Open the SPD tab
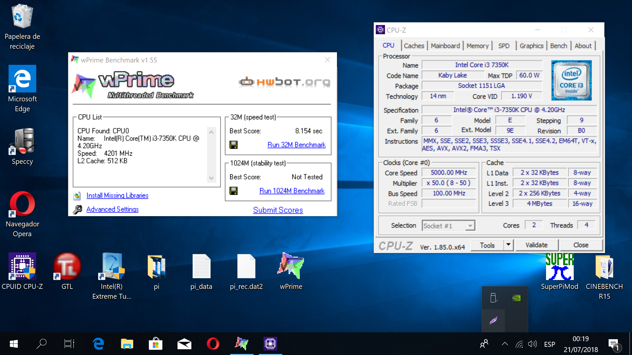Image resolution: width=632 pixels, height=355 pixels. click(504, 46)
